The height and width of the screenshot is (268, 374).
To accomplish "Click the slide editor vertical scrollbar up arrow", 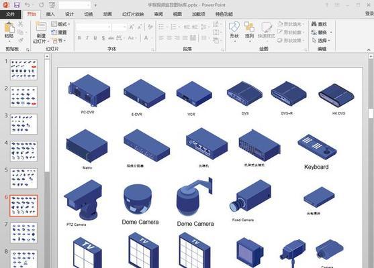I will [x=371, y=56].
